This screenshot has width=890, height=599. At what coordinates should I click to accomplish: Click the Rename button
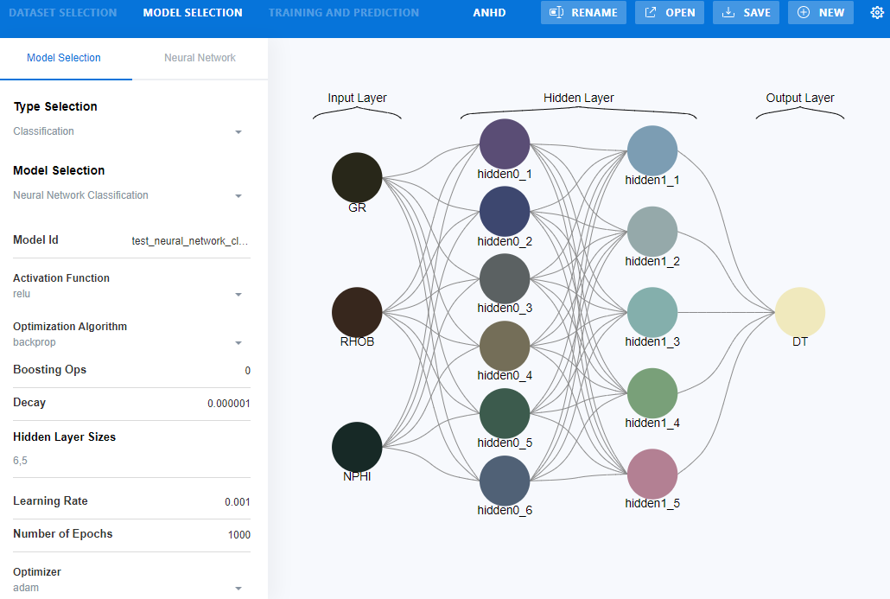(583, 13)
